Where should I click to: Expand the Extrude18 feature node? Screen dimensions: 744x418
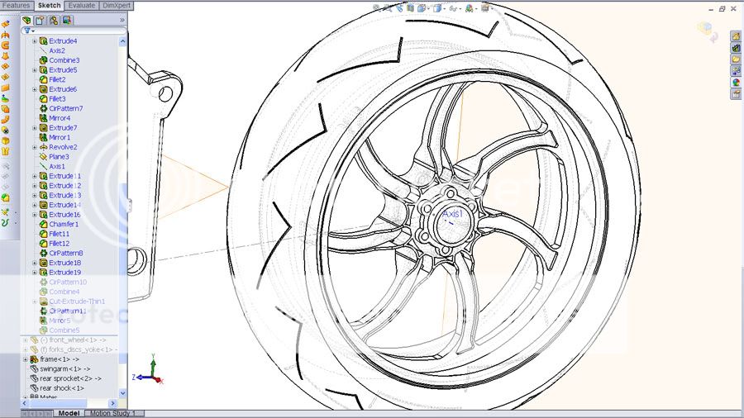35,263
